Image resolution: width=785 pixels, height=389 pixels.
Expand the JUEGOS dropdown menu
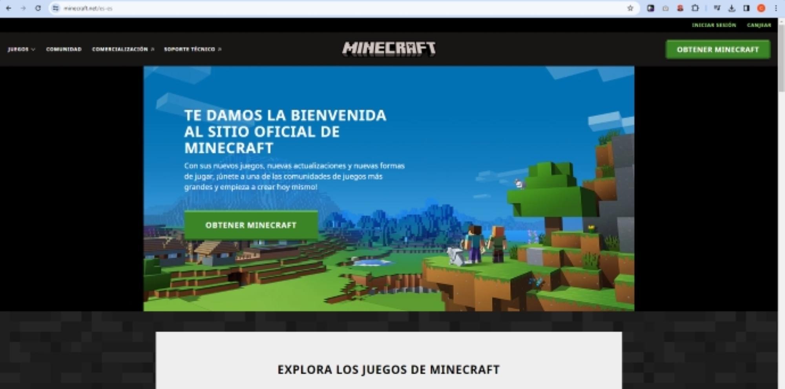(22, 49)
